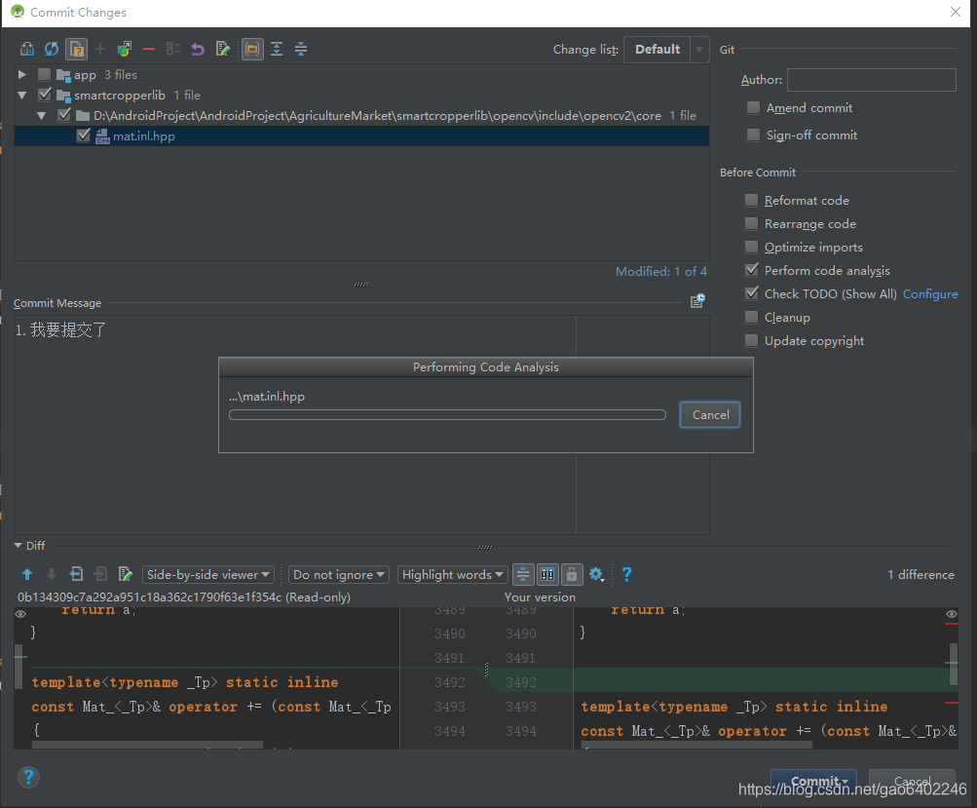Click the set active changelist icon
This screenshot has height=808, width=977.
(173, 50)
